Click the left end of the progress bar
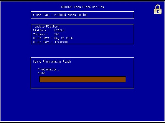This screenshot has width=165, height=123. (41, 79)
